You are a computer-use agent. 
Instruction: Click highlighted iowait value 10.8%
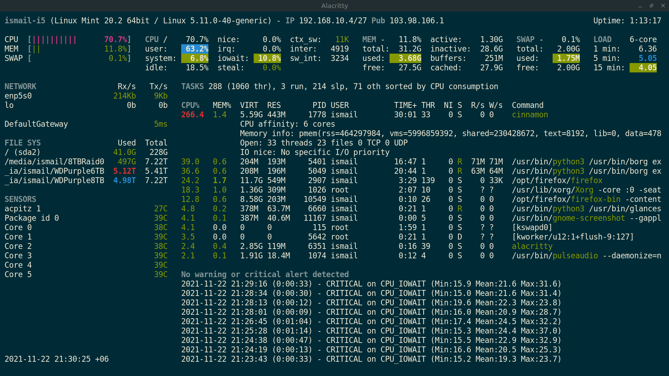pyautogui.click(x=267, y=58)
